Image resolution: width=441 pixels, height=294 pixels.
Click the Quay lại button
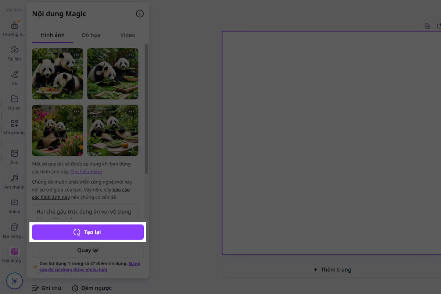(x=88, y=250)
